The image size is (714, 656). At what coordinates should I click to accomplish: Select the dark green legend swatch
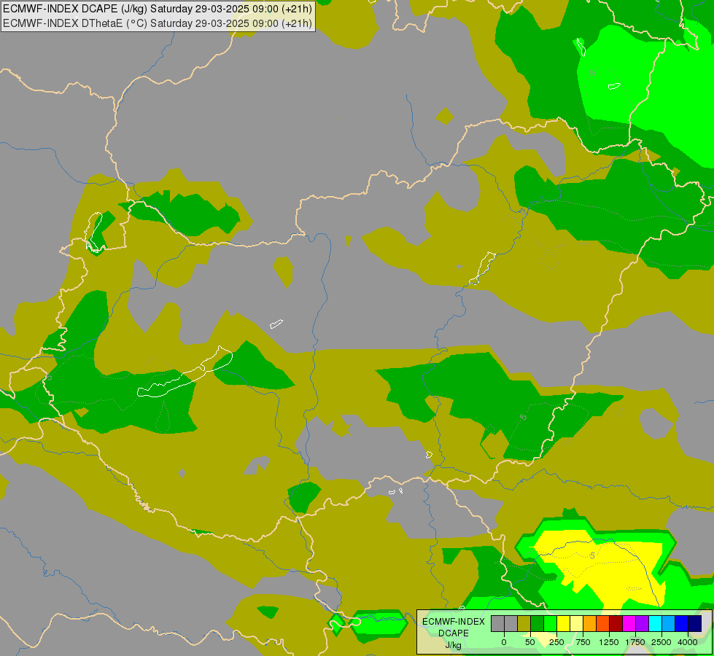(x=538, y=623)
